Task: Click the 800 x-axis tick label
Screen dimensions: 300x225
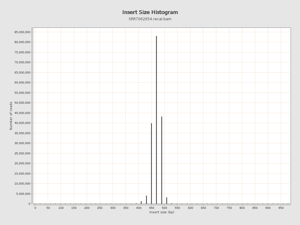Action: click(x=242, y=208)
